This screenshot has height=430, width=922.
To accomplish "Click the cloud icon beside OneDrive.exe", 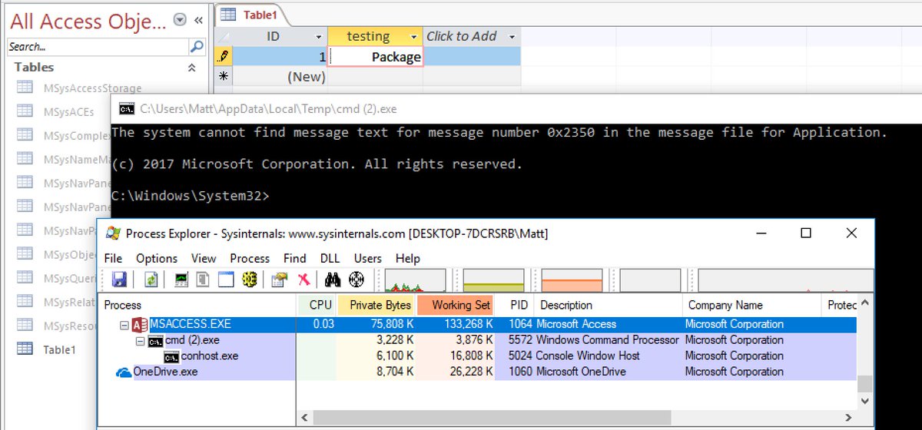I will (x=124, y=372).
